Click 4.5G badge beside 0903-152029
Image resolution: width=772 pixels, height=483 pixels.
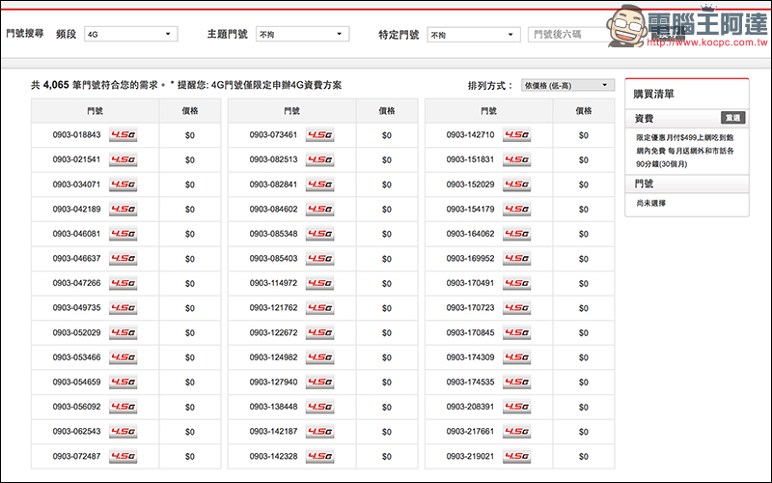click(517, 185)
